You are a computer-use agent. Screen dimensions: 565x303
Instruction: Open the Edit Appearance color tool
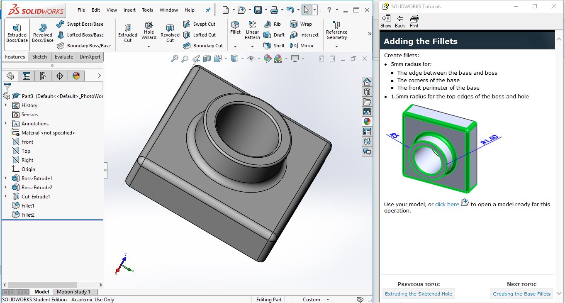click(268, 59)
